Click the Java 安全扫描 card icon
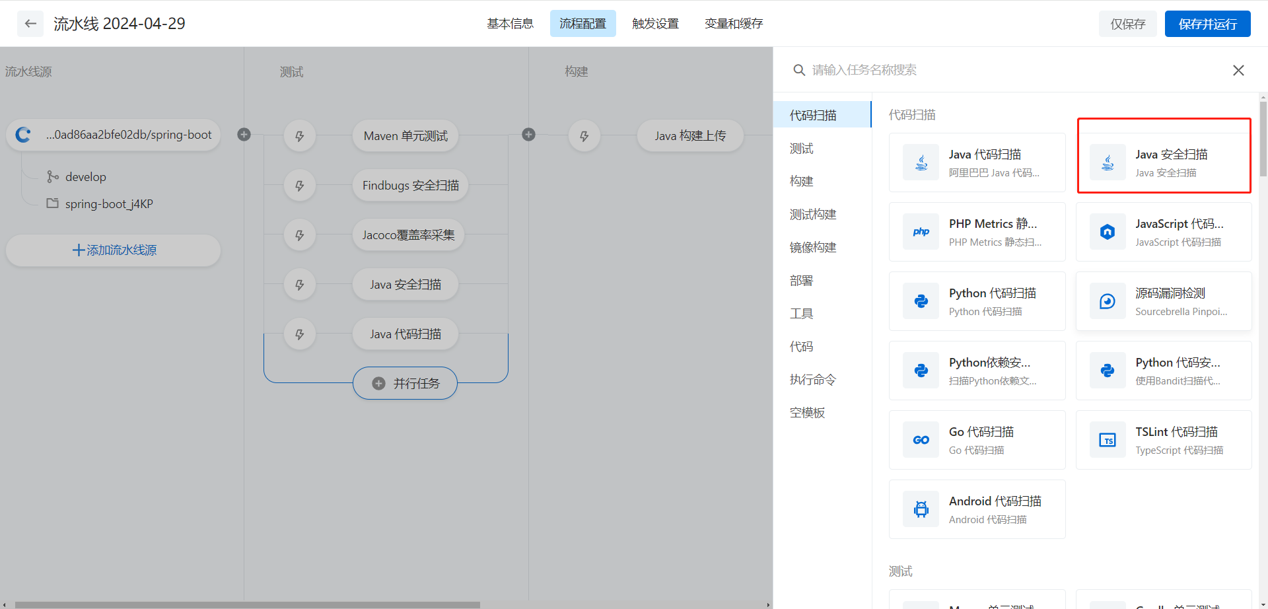This screenshot has width=1268, height=609. [1108, 162]
